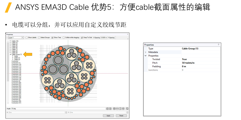The image size is (241, 120).
Task: Click the Reset button
Action: (121, 116)
